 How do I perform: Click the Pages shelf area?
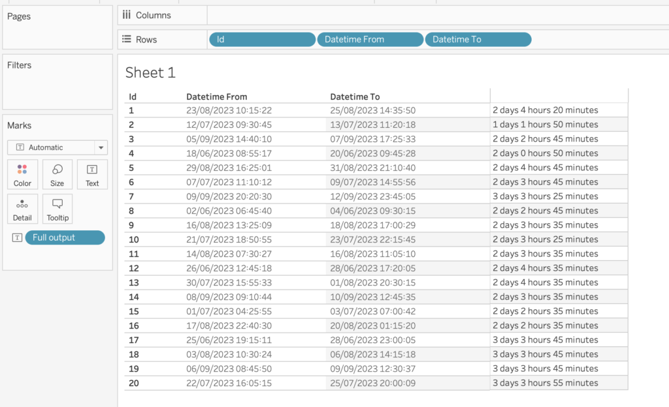57,33
